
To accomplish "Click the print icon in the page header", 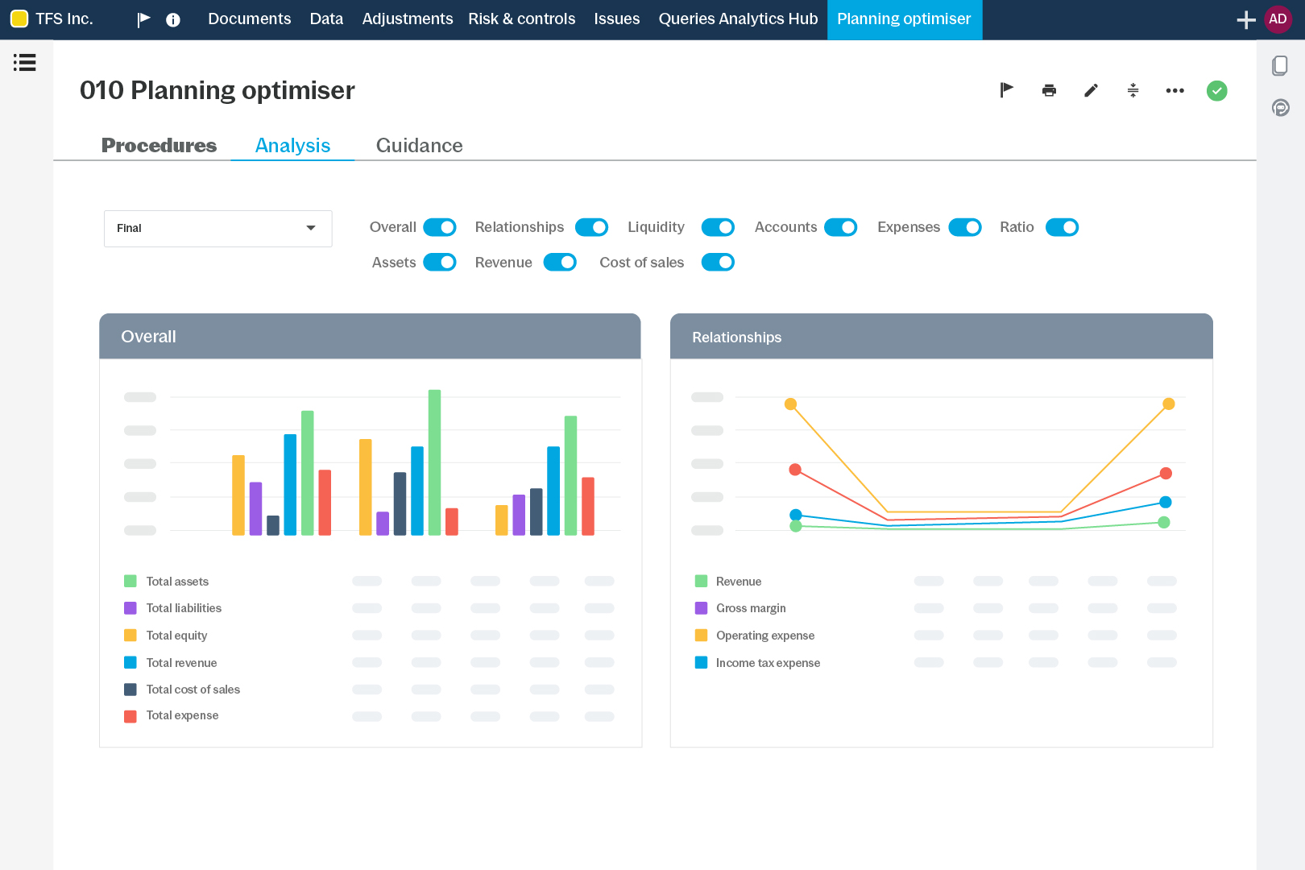I will pyautogui.click(x=1049, y=91).
